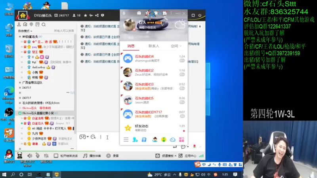Click the share icon in YY title bar
This screenshot has width=317, height=178.
tap(97, 15)
